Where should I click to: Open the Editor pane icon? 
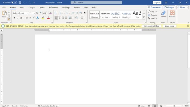coord(163,14)
